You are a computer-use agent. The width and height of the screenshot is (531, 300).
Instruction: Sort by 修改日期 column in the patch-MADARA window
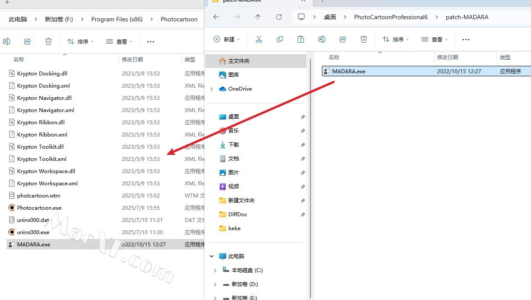point(448,58)
